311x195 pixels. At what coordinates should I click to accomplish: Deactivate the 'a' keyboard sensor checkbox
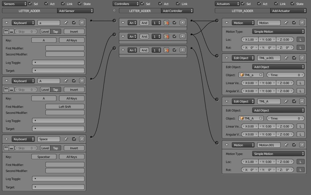tap(74, 23)
